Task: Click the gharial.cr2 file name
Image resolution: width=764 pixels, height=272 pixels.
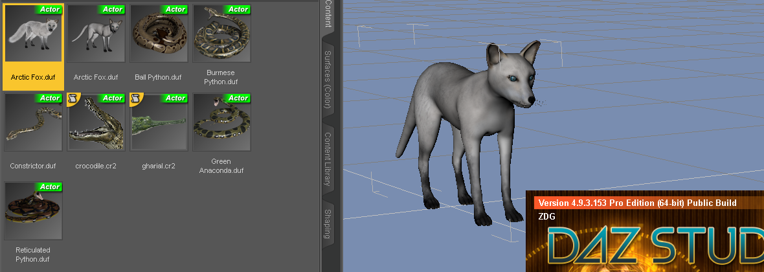Action: 159,166
